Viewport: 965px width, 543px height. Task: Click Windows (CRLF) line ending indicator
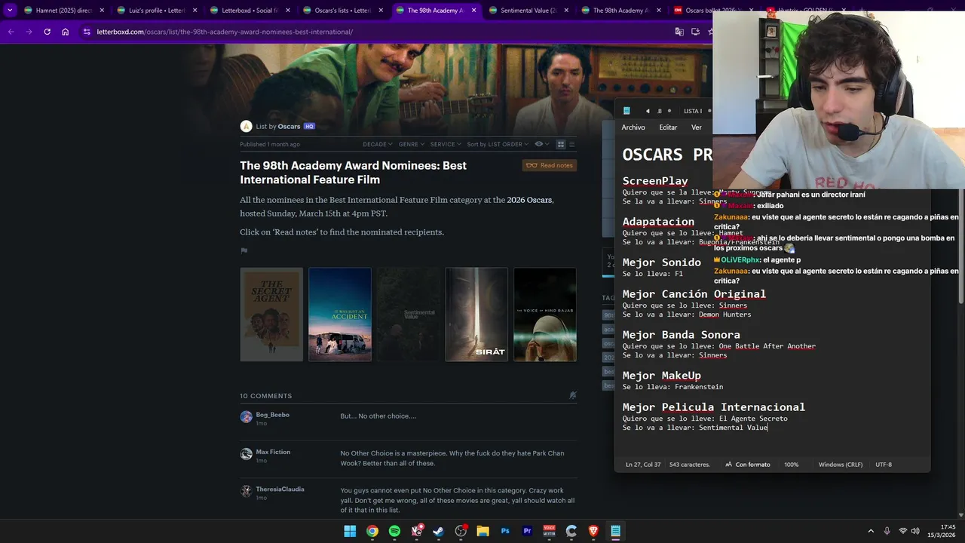coord(841,465)
